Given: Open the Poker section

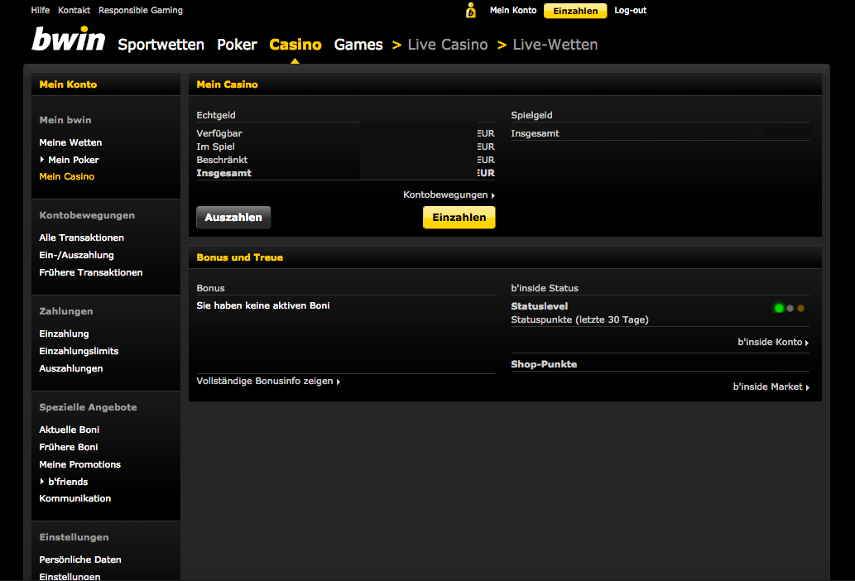Looking at the screenshot, I should point(237,45).
